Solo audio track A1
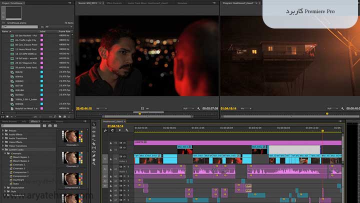The width and height of the screenshot is (360, 203). point(128,166)
